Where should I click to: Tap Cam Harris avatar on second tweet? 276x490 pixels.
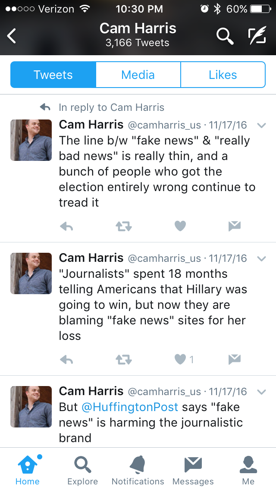[31, 273]
